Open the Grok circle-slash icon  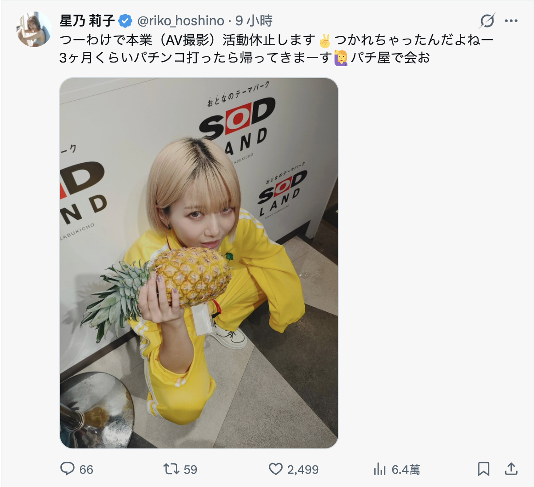487,21
